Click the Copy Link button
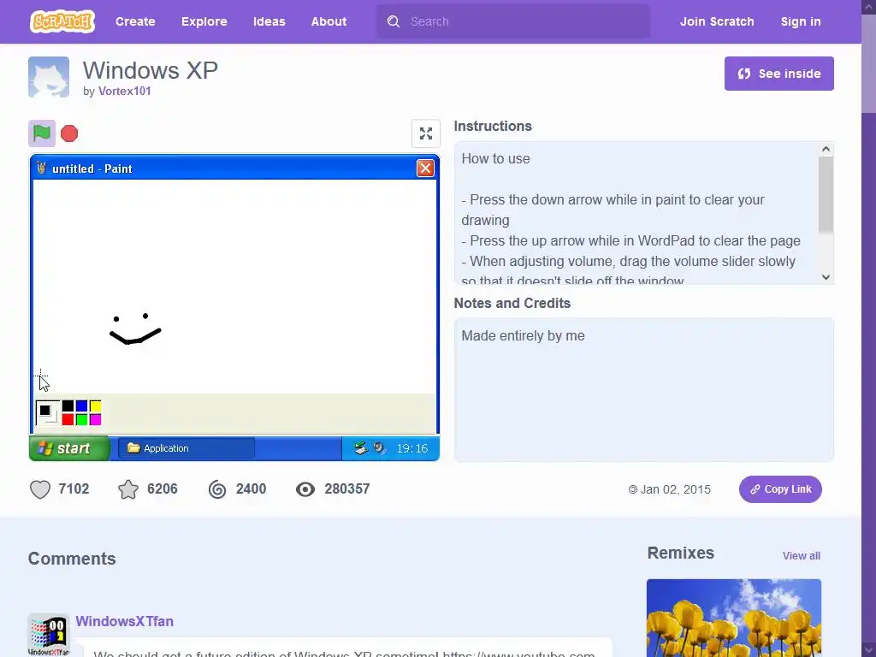This screenshot has width=876, height=657. 780,489
